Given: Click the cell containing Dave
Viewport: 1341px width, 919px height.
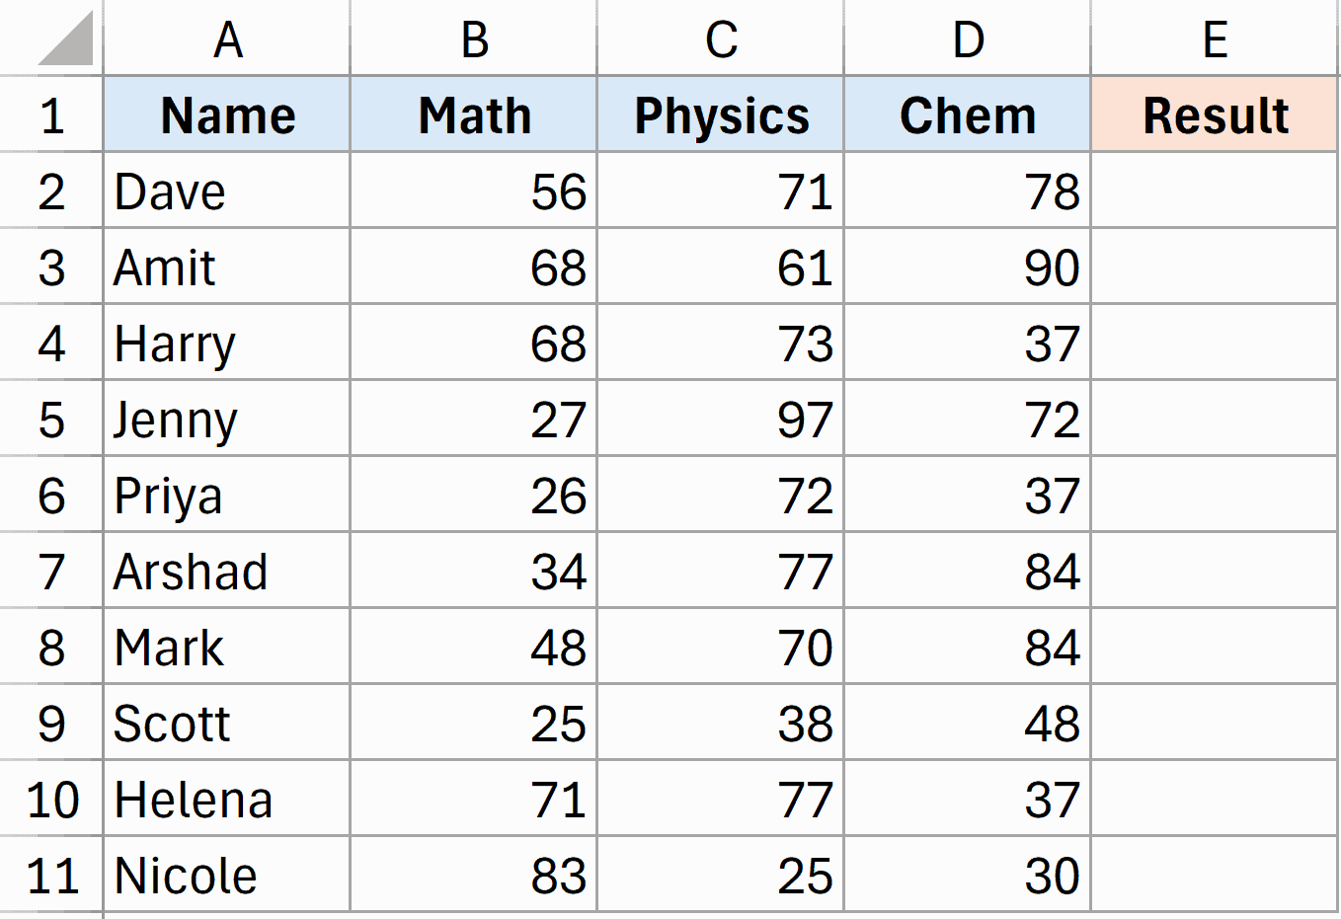Looking at the screenshot, I should coord(226,191).
